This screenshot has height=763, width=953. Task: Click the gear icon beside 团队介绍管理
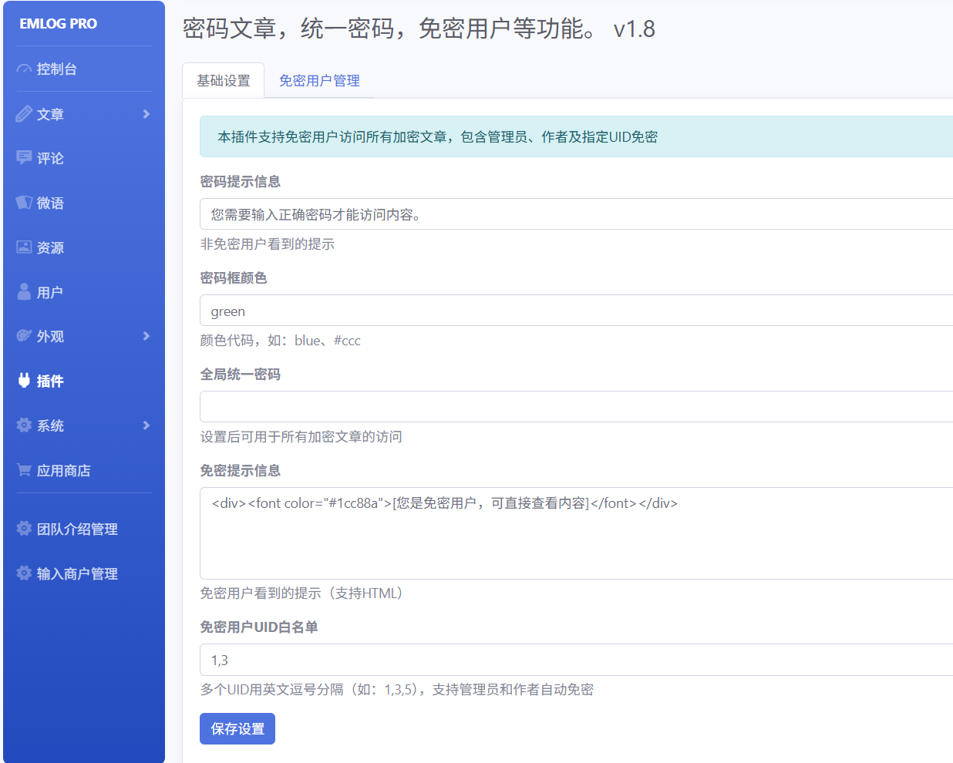point(24,529)
